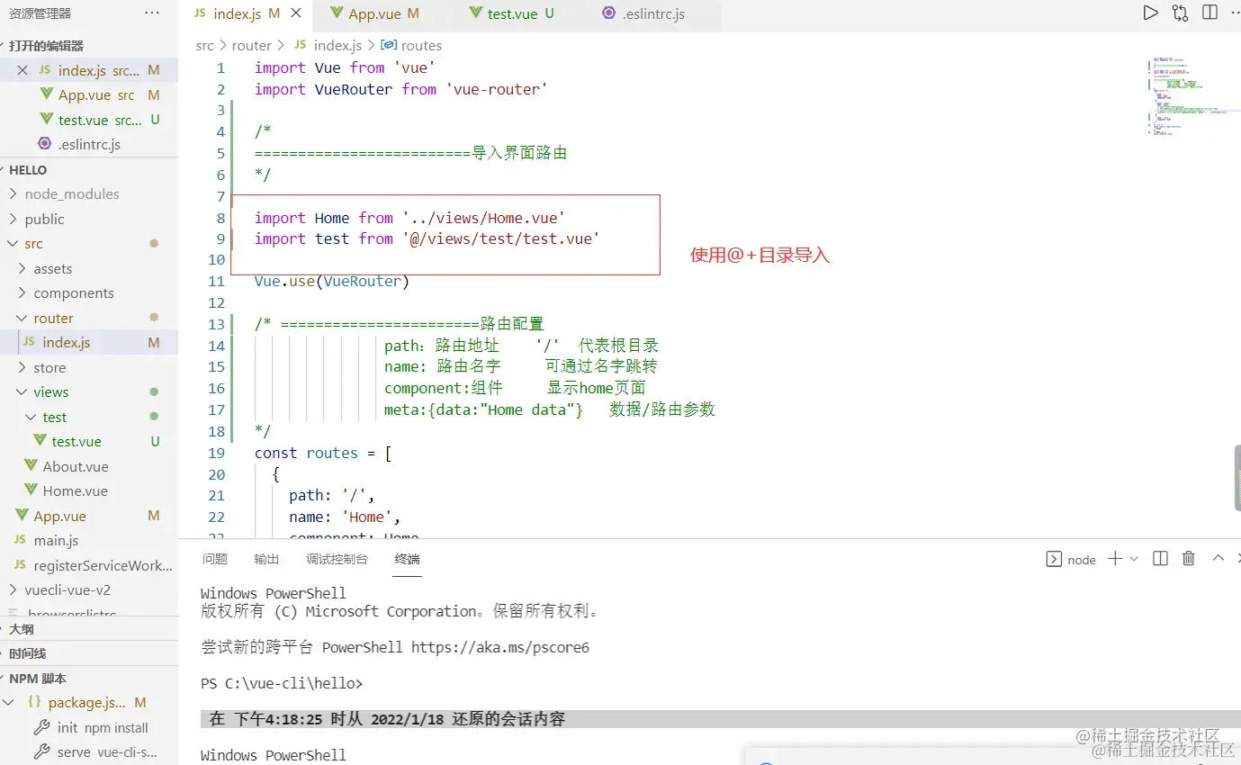Image resolution: width=1241 pixels, height=765 pixels.
Task: Switch to .eslintrc.js tab
Action: click(643, 13)
